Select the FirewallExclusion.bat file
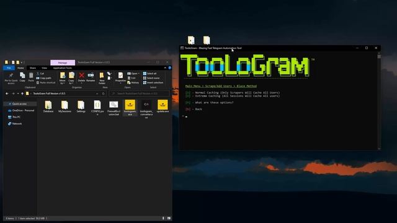This screenshot has width=397, height=223. [x=114, y=108]
